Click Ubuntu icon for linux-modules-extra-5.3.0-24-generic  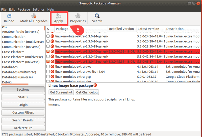pos(52,36)
